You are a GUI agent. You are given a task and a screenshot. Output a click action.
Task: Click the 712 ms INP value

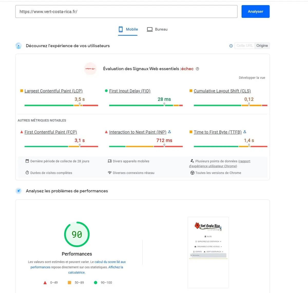(164, 140)
